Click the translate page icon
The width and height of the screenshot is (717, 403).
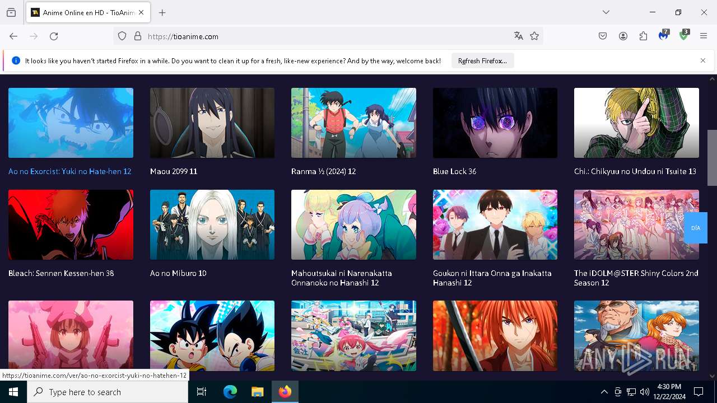coord(519,36)
